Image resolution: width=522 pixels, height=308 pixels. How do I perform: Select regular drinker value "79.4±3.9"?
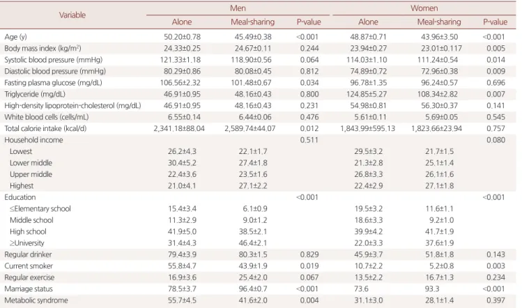[x=182, y=254]
